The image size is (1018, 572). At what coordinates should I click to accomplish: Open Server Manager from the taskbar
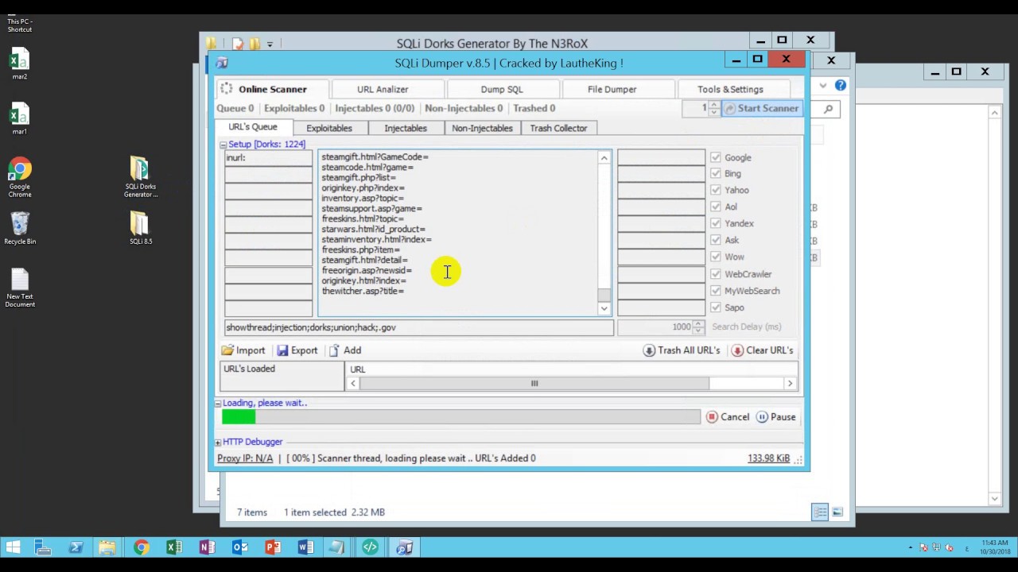43,547
